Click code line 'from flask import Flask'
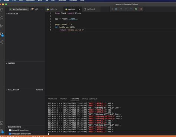This screenshot has width=176, height=137. click(x=68, y=13)
